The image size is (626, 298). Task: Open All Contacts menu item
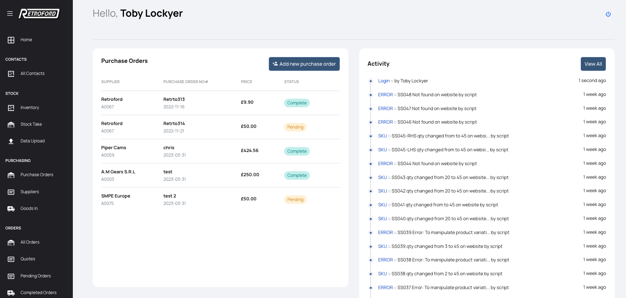[33, 74]
